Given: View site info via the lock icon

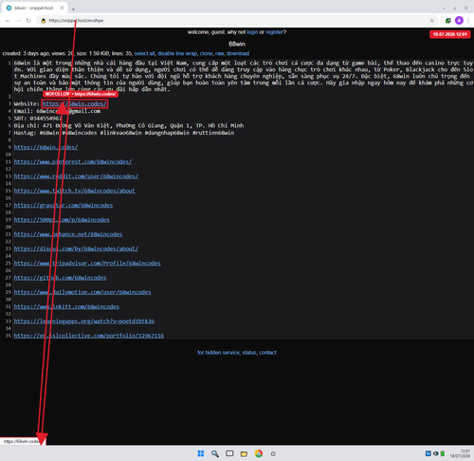Looking at the screenshot, I should point(44,21).
